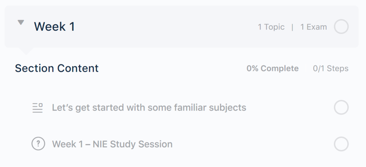Click the Week 1 heading text
Image resolution: width=366 pixels, height=167 pixels.
click(54, 27)
